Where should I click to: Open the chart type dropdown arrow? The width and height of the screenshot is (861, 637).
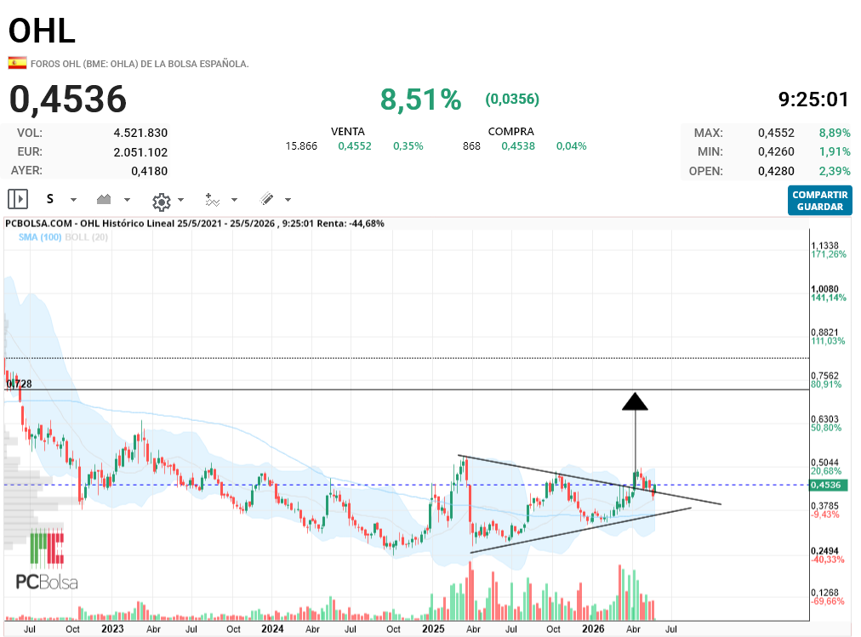click(x=128, y=200)
